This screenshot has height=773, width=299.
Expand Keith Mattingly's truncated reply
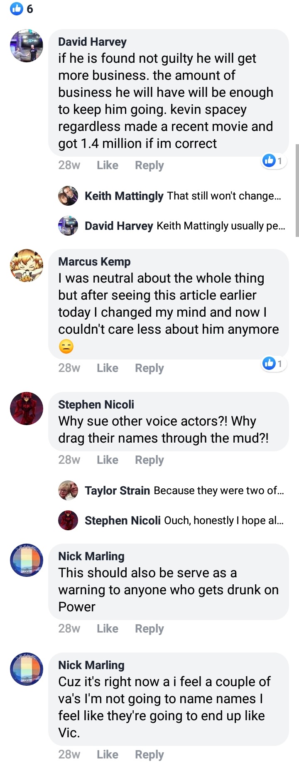(224, 196)
